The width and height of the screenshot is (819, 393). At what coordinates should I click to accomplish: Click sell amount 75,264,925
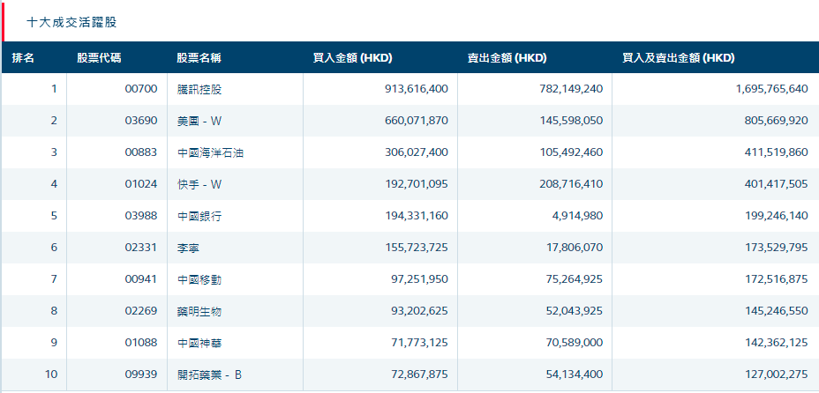(575, 280)
